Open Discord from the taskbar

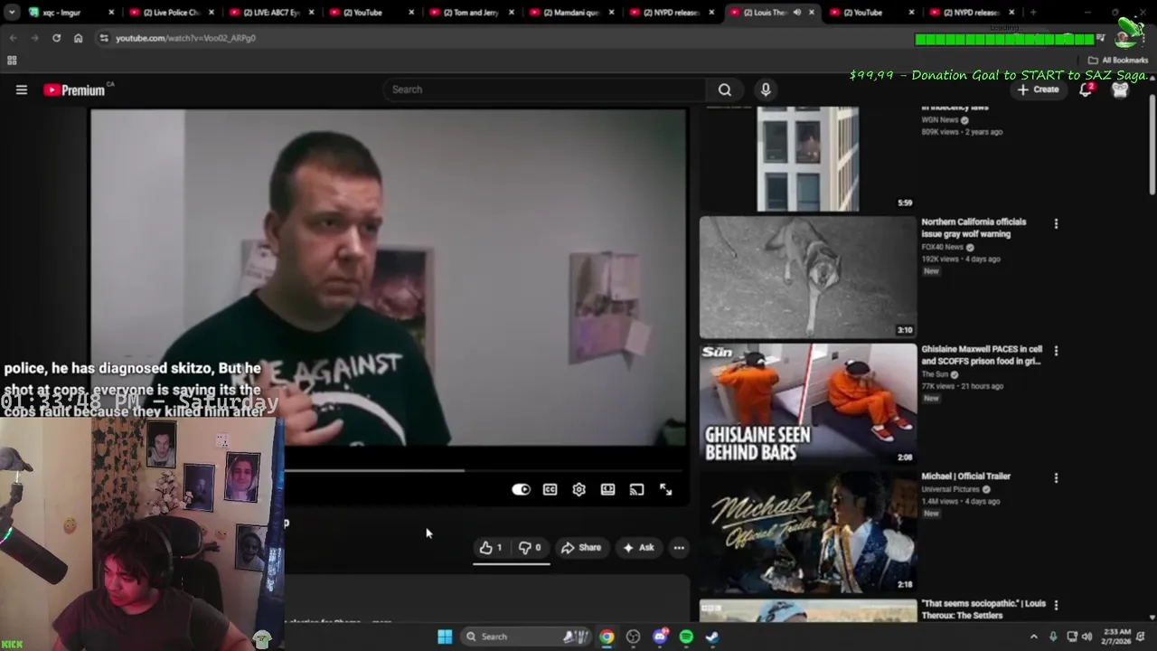pyautogui.click(x=660, y=637)
